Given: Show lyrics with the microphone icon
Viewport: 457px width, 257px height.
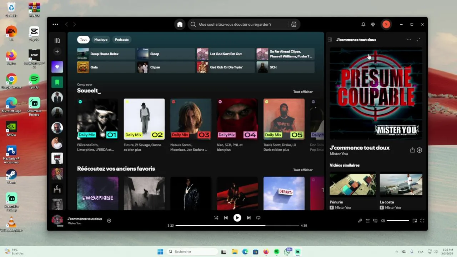Looking at the screenshot, I should point(360,221).
